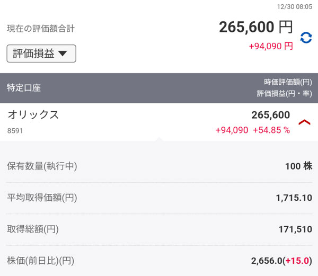Tap the blue refresh icon
The width and height of the screenshot is (318, 276).
tap(306, 37)
